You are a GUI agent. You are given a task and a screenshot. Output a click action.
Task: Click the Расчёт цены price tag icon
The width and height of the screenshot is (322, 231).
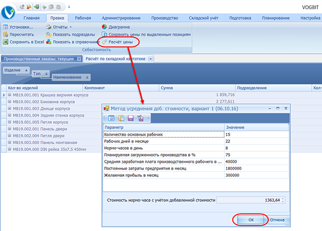tap(104, 42)
